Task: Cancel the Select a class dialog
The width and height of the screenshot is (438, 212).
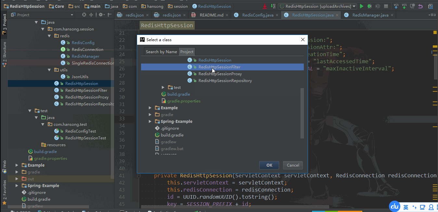Action: tap(293, 165)
